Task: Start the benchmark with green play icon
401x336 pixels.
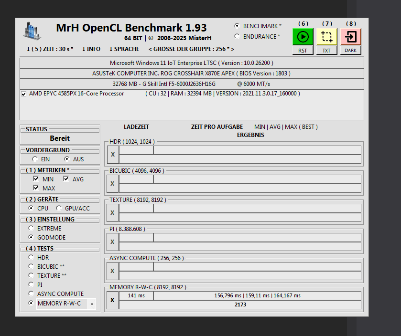Action: [303, 37]
